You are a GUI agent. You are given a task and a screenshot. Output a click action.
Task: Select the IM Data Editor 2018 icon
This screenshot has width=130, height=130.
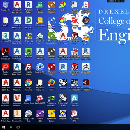(40, 51)
